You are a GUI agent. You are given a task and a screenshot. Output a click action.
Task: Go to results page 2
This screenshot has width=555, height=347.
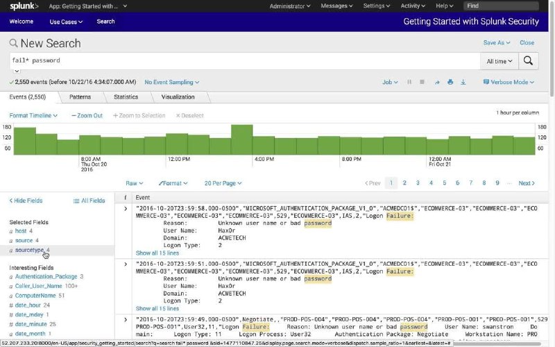[404, 183]
